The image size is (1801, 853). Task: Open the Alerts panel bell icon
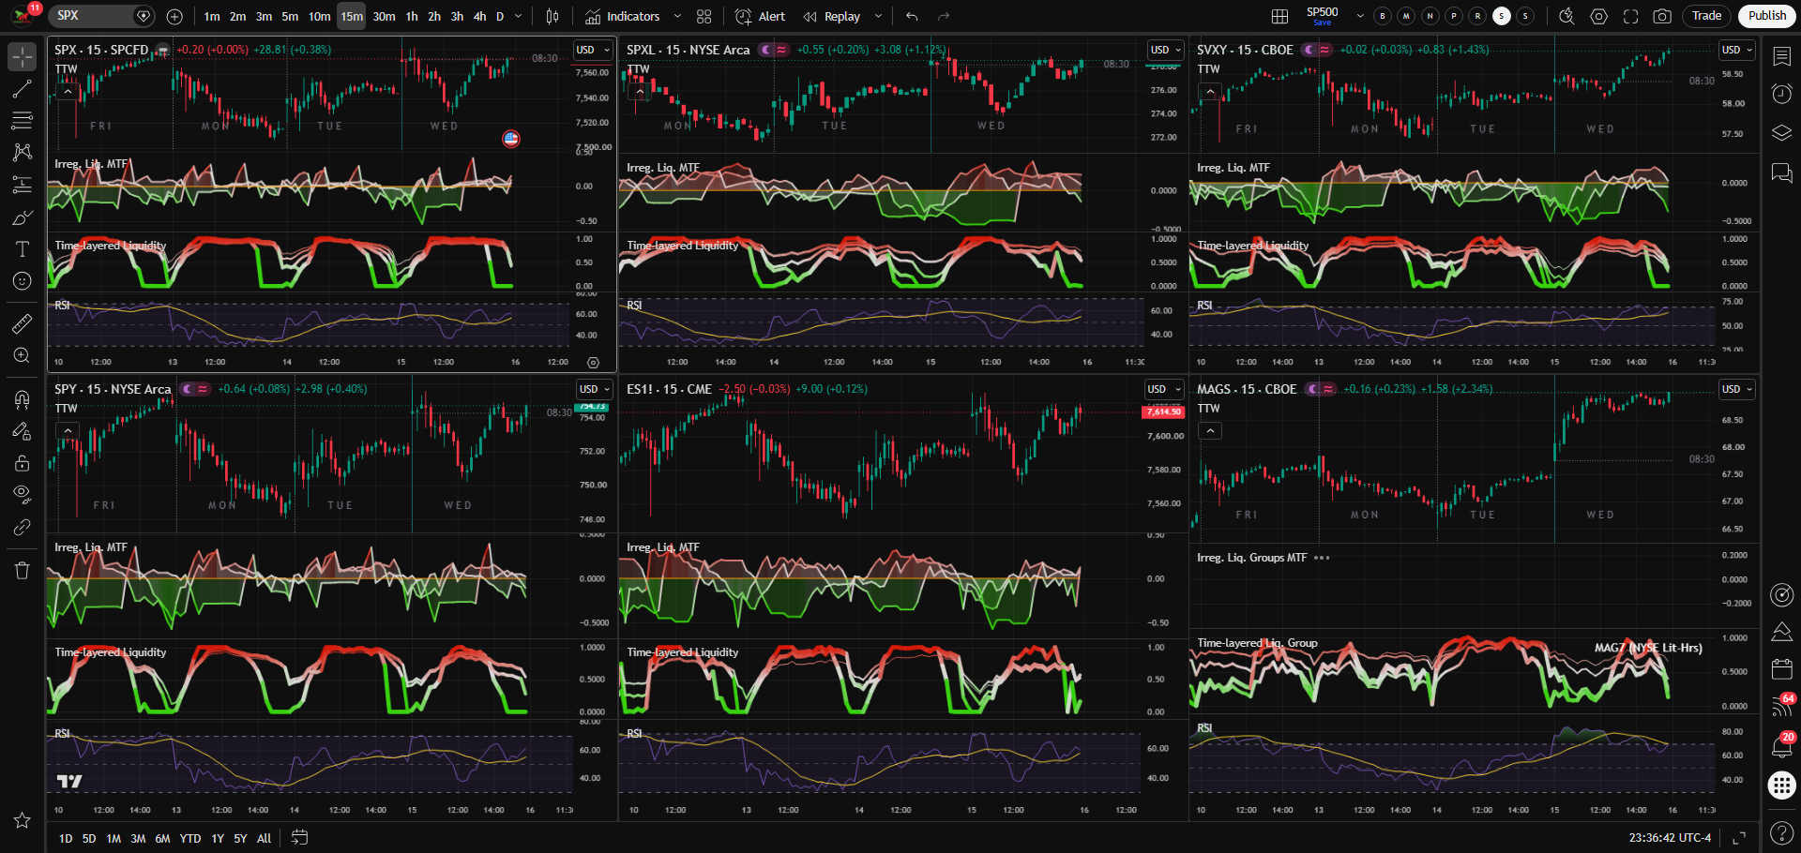(x=1781, y=746)
